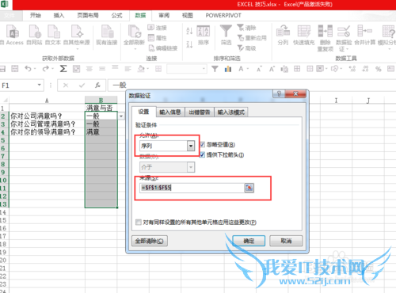396x293 pixels.
Task: Select cell A3 你对公司管理满意吗？
Action: click(x=47, y=124)
